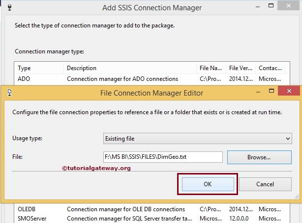Click the Browse button
Viewport: 302px width, 223px height.
(259, 157)
